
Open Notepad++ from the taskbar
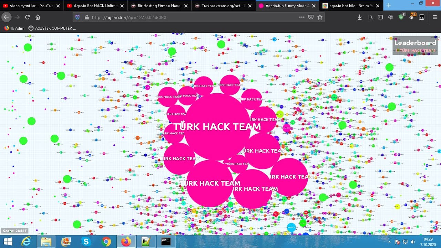pos(146,241)
